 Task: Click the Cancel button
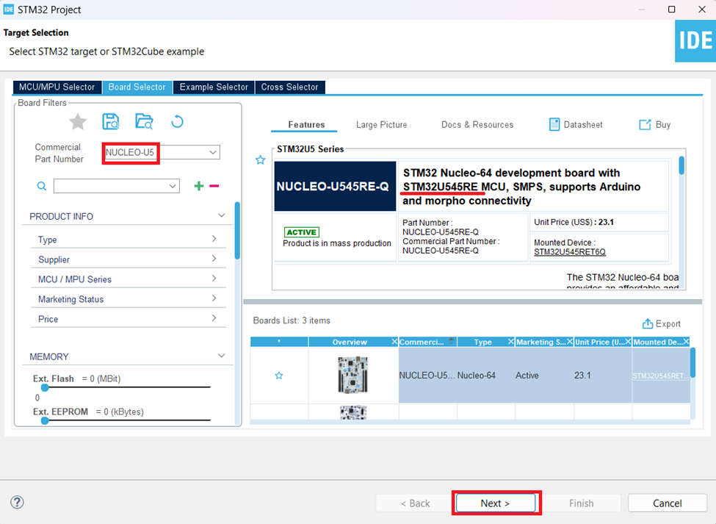tap(667, 503)
